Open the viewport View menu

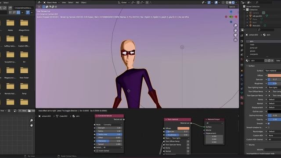click(64, 3)
